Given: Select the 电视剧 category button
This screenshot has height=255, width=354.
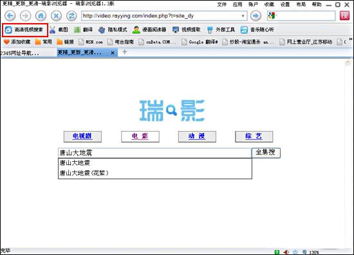Looking at the screenshot, I should tap(82, 137).
